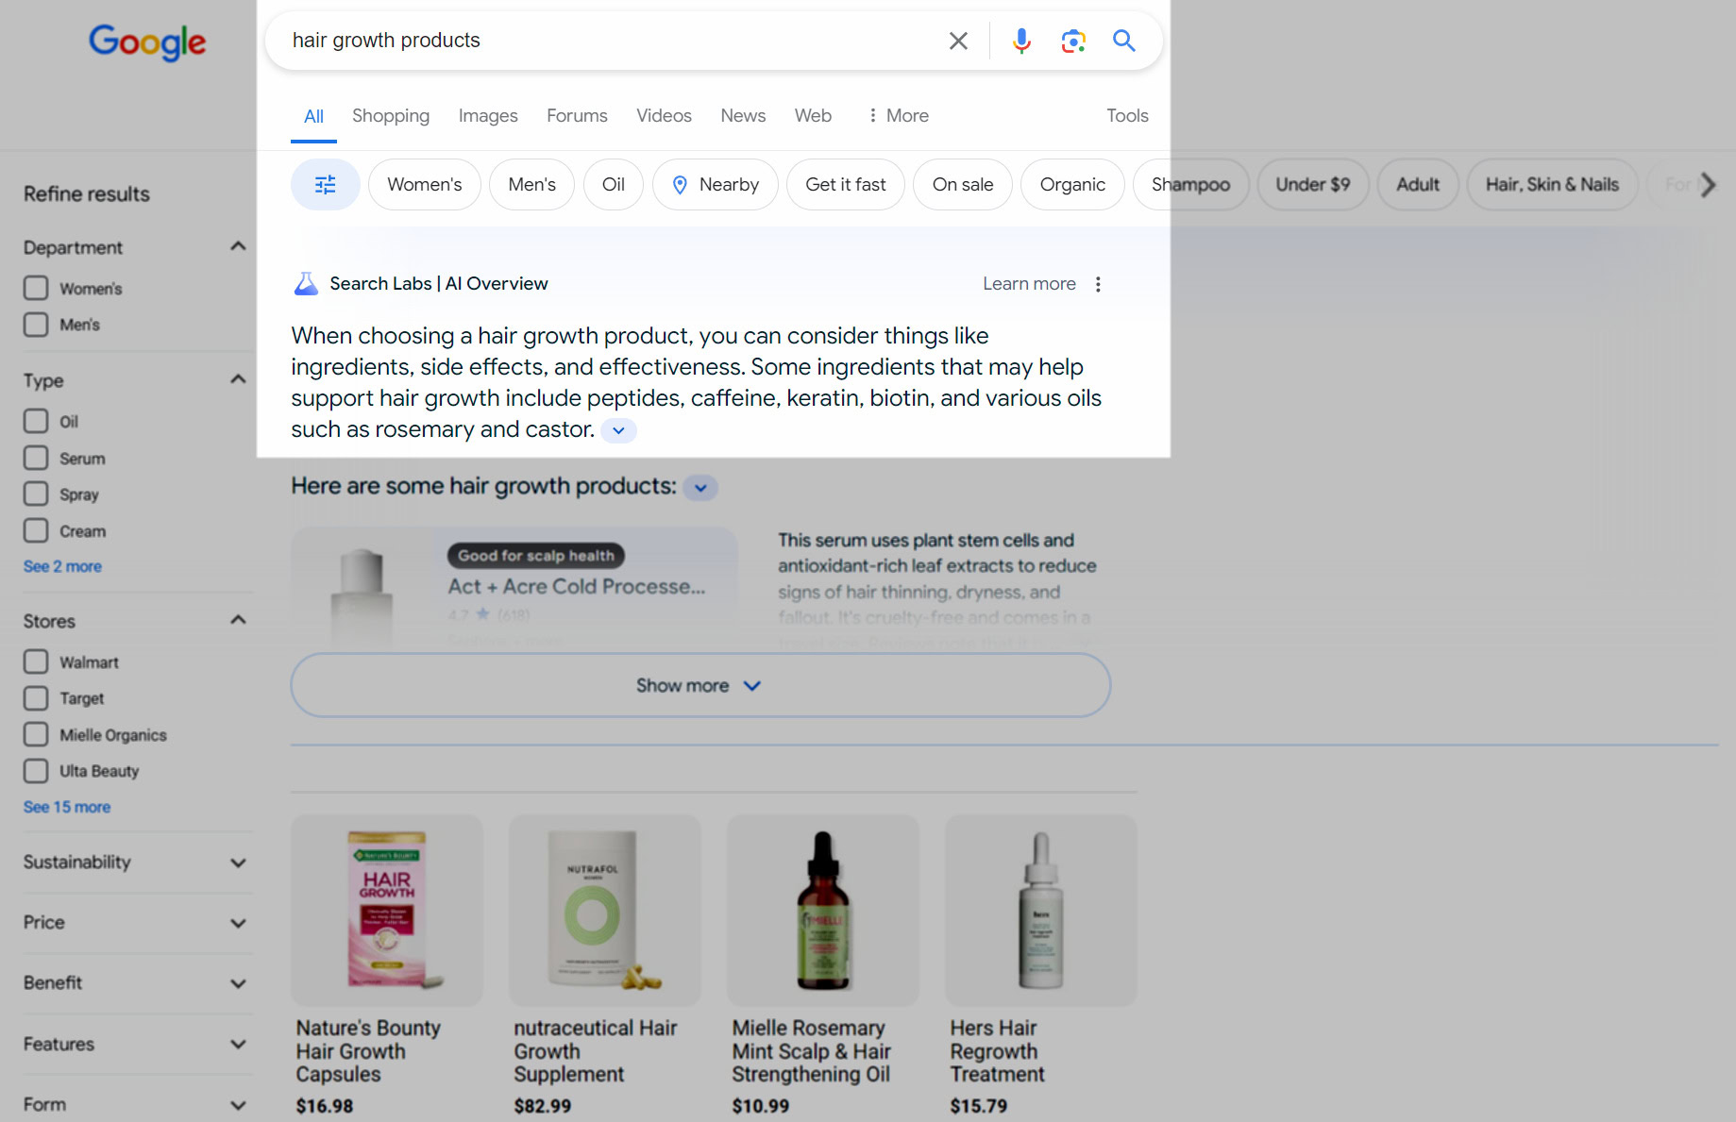Select the Cream type checkbox
Screen dimensions: 1736x1122
coord(36,530)
